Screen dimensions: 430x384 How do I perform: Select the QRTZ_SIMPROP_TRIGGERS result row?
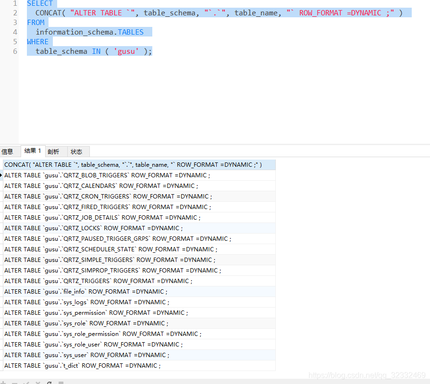click(139, 271)
